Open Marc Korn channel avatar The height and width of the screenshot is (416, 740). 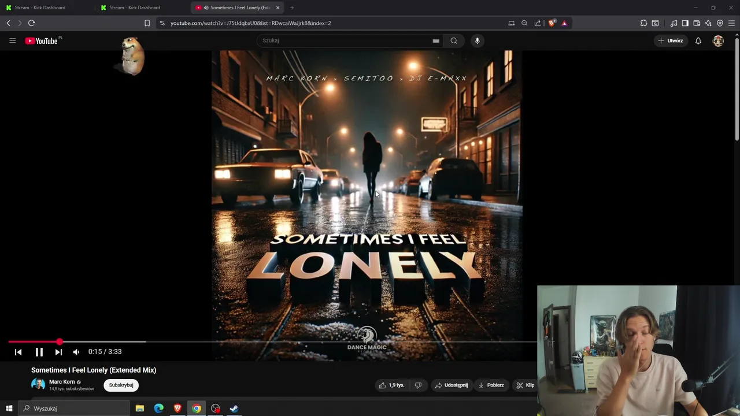click(38, 385)
